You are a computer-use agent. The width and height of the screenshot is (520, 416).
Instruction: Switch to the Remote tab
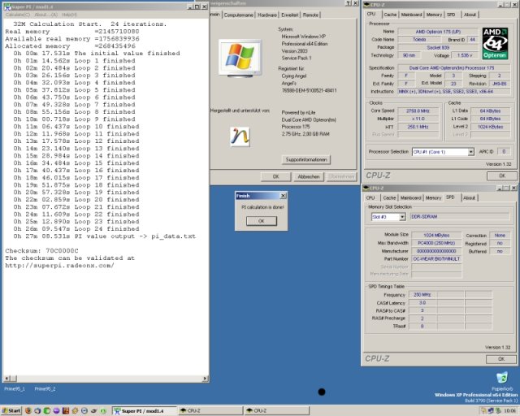(x=310, y=15)
